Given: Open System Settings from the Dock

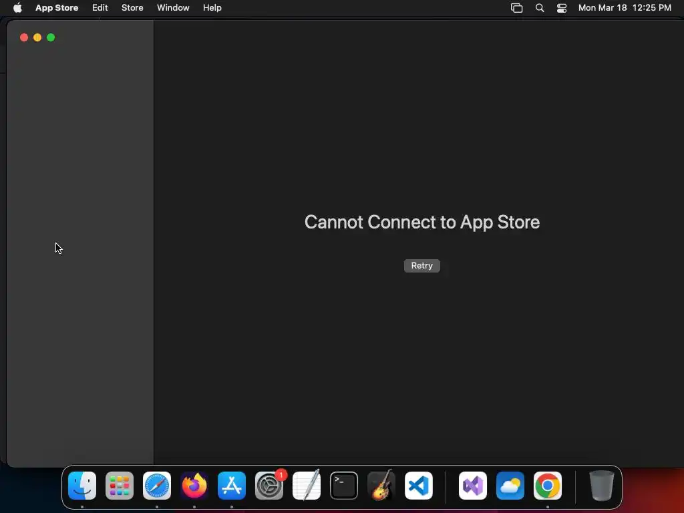Looking at the screenshot, I should pyautogui.click(x=269, y=486).
